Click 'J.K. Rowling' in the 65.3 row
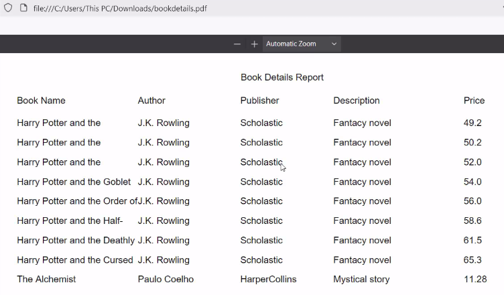 [164, 260]
